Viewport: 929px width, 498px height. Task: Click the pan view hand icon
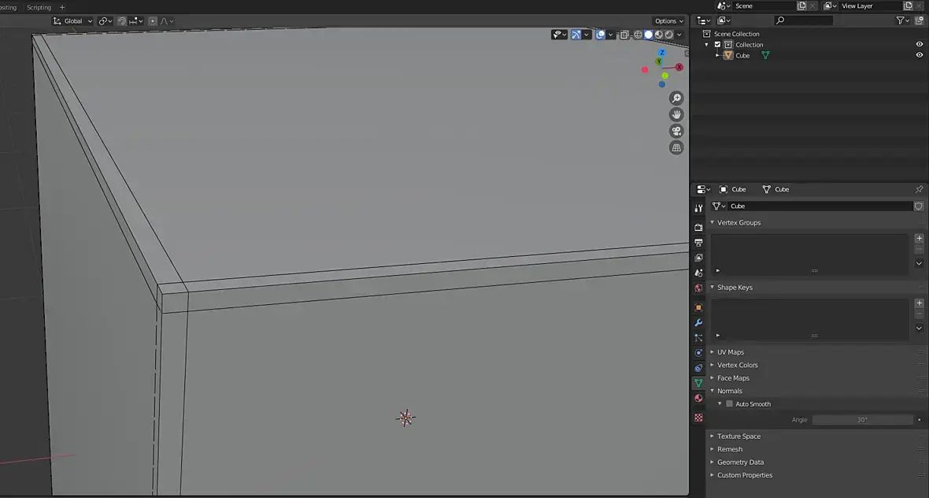pos(676,114)
